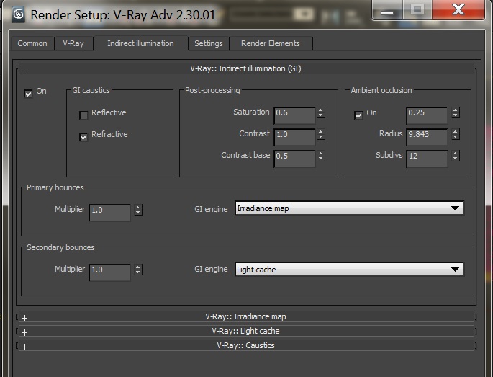This screenshot has height=377, width=493.
Task: Expand the V-Ray Light cache rollout
Action: pyautogui.click(x=246, y=331)
